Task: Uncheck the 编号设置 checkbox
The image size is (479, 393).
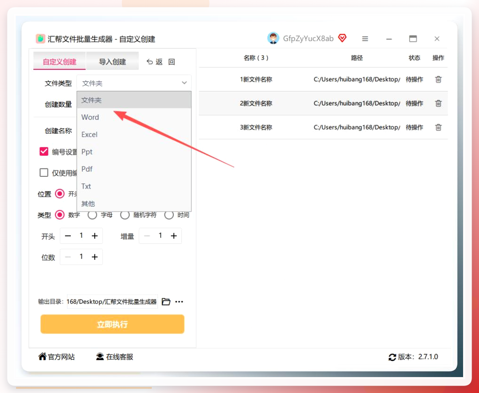Action: click(x=44, y=151)
